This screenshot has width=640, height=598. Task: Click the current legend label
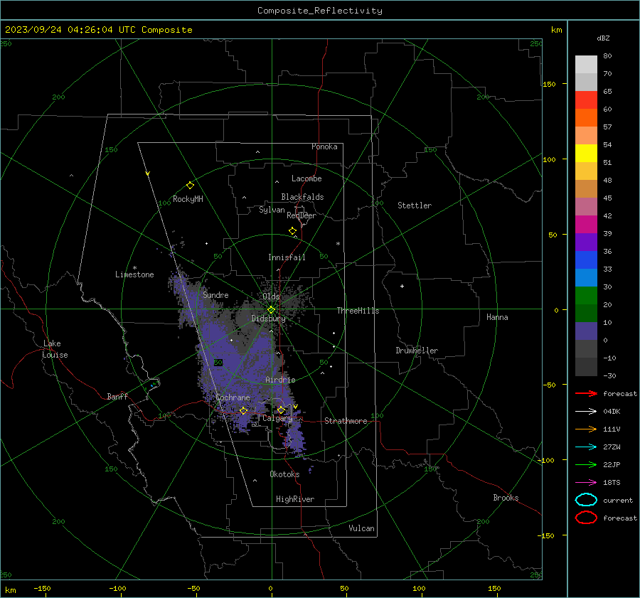point(618,500)
